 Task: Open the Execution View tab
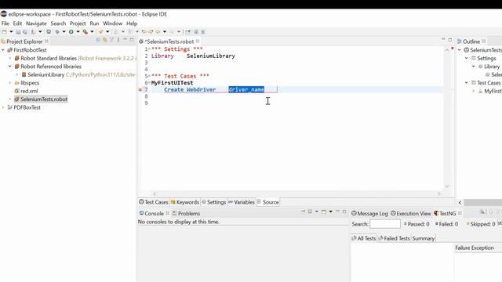411,213
